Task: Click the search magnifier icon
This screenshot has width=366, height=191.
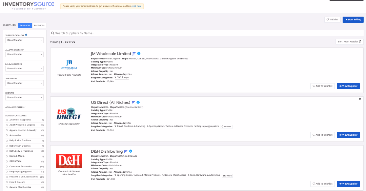Action: click(x=53, y=33)
